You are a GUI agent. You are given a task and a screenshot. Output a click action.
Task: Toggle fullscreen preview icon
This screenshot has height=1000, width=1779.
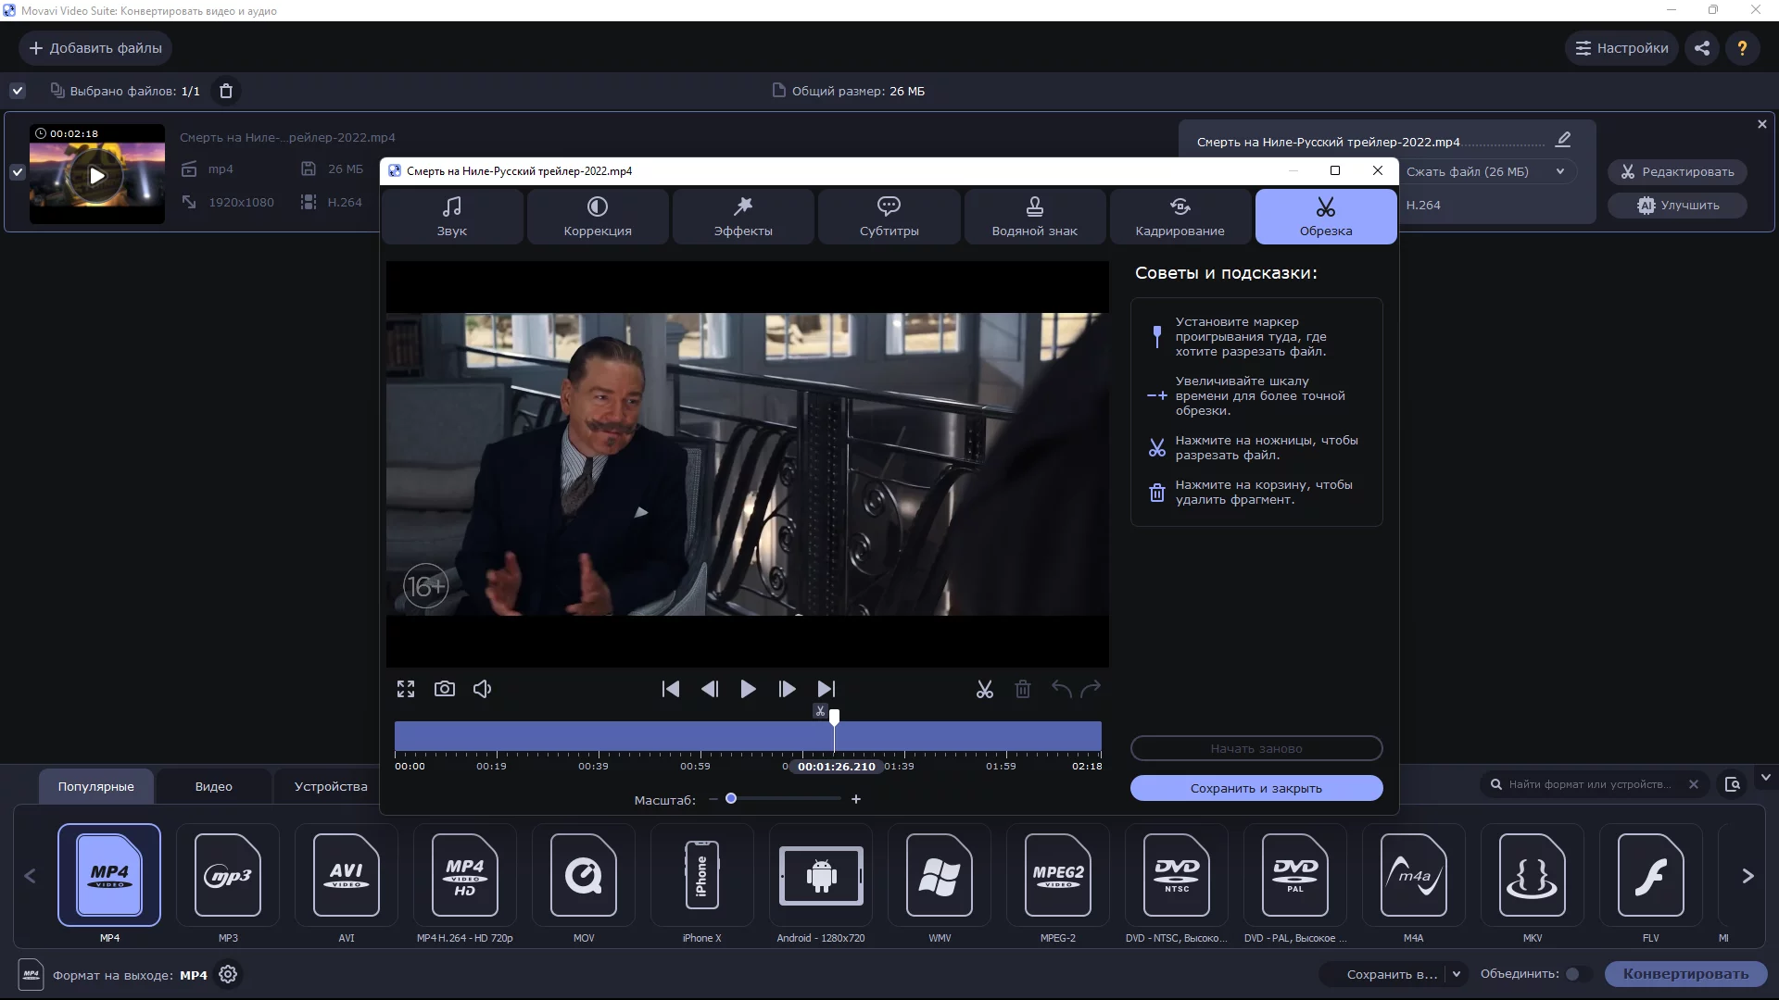click(x=406, y=689)
